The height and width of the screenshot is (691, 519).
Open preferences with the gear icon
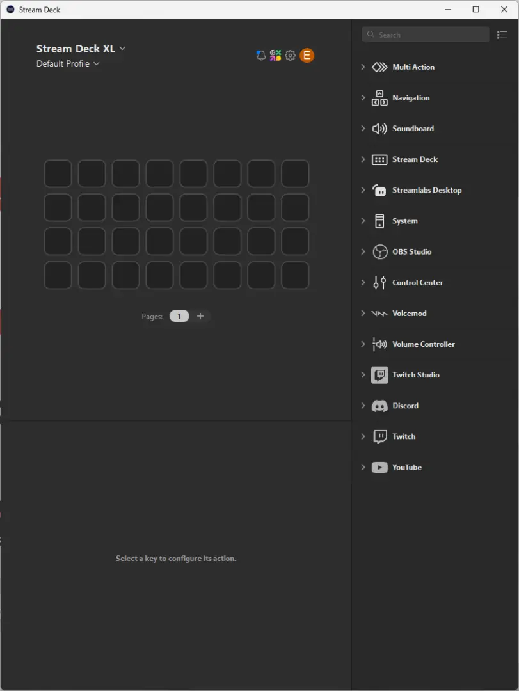[290, 56]
